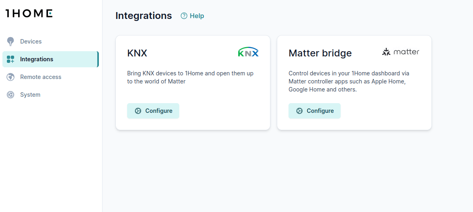The width and height of the screenshot is (473, 212).
Task: Click the KNX card title
Action: pyautogui.click(x=137, y=53)
